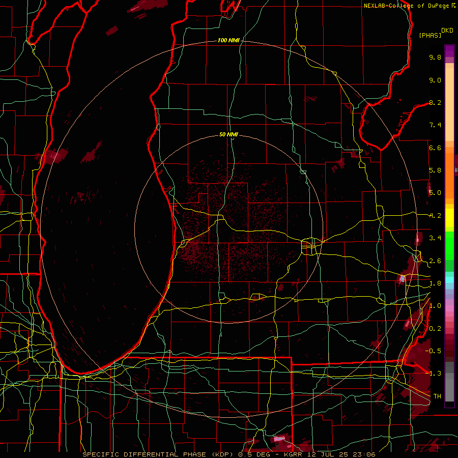Viewport: 458px width, 458px height.
Task: Click the -0.5 scale value
Action: [x=434, y=351]
